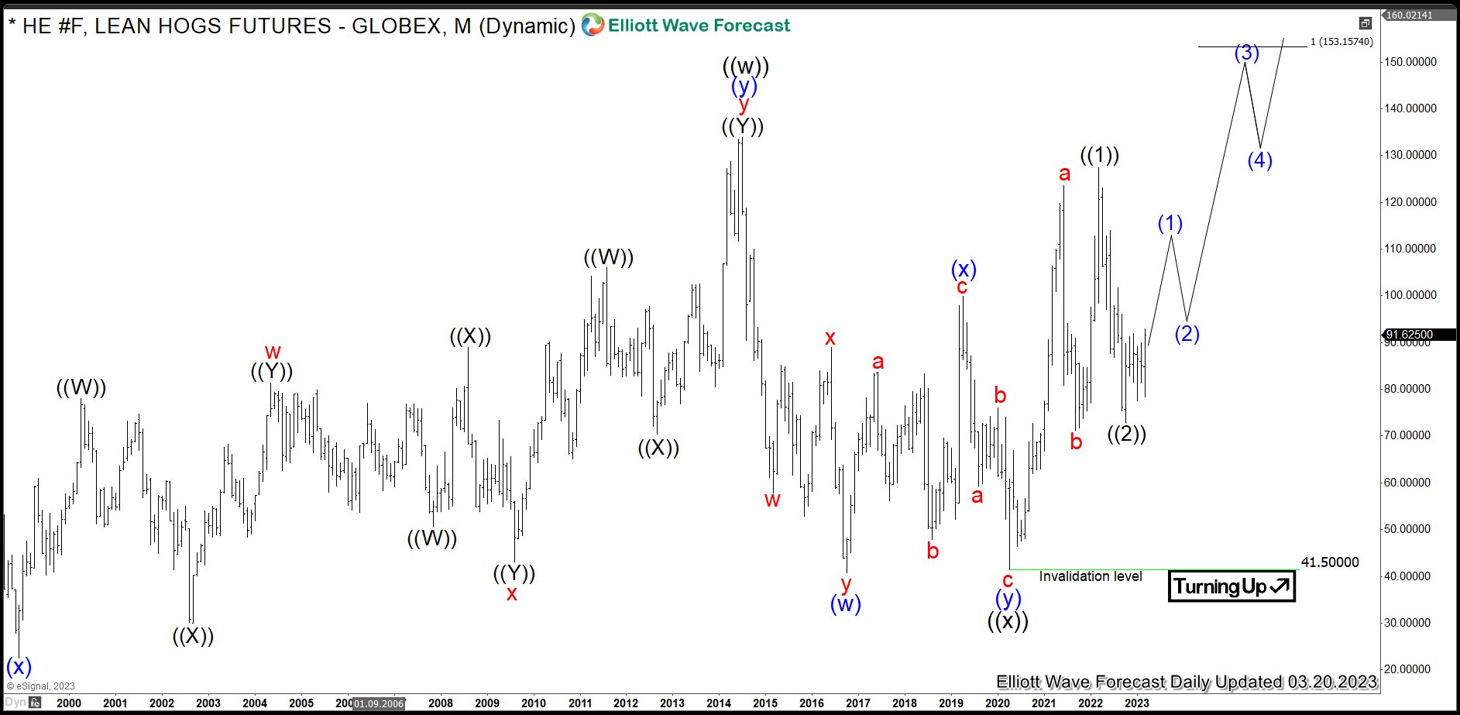This screenshot has width=1460, height=715.
Task: Enable the Invalidation level line marker
Action: tap(1091, 576)
